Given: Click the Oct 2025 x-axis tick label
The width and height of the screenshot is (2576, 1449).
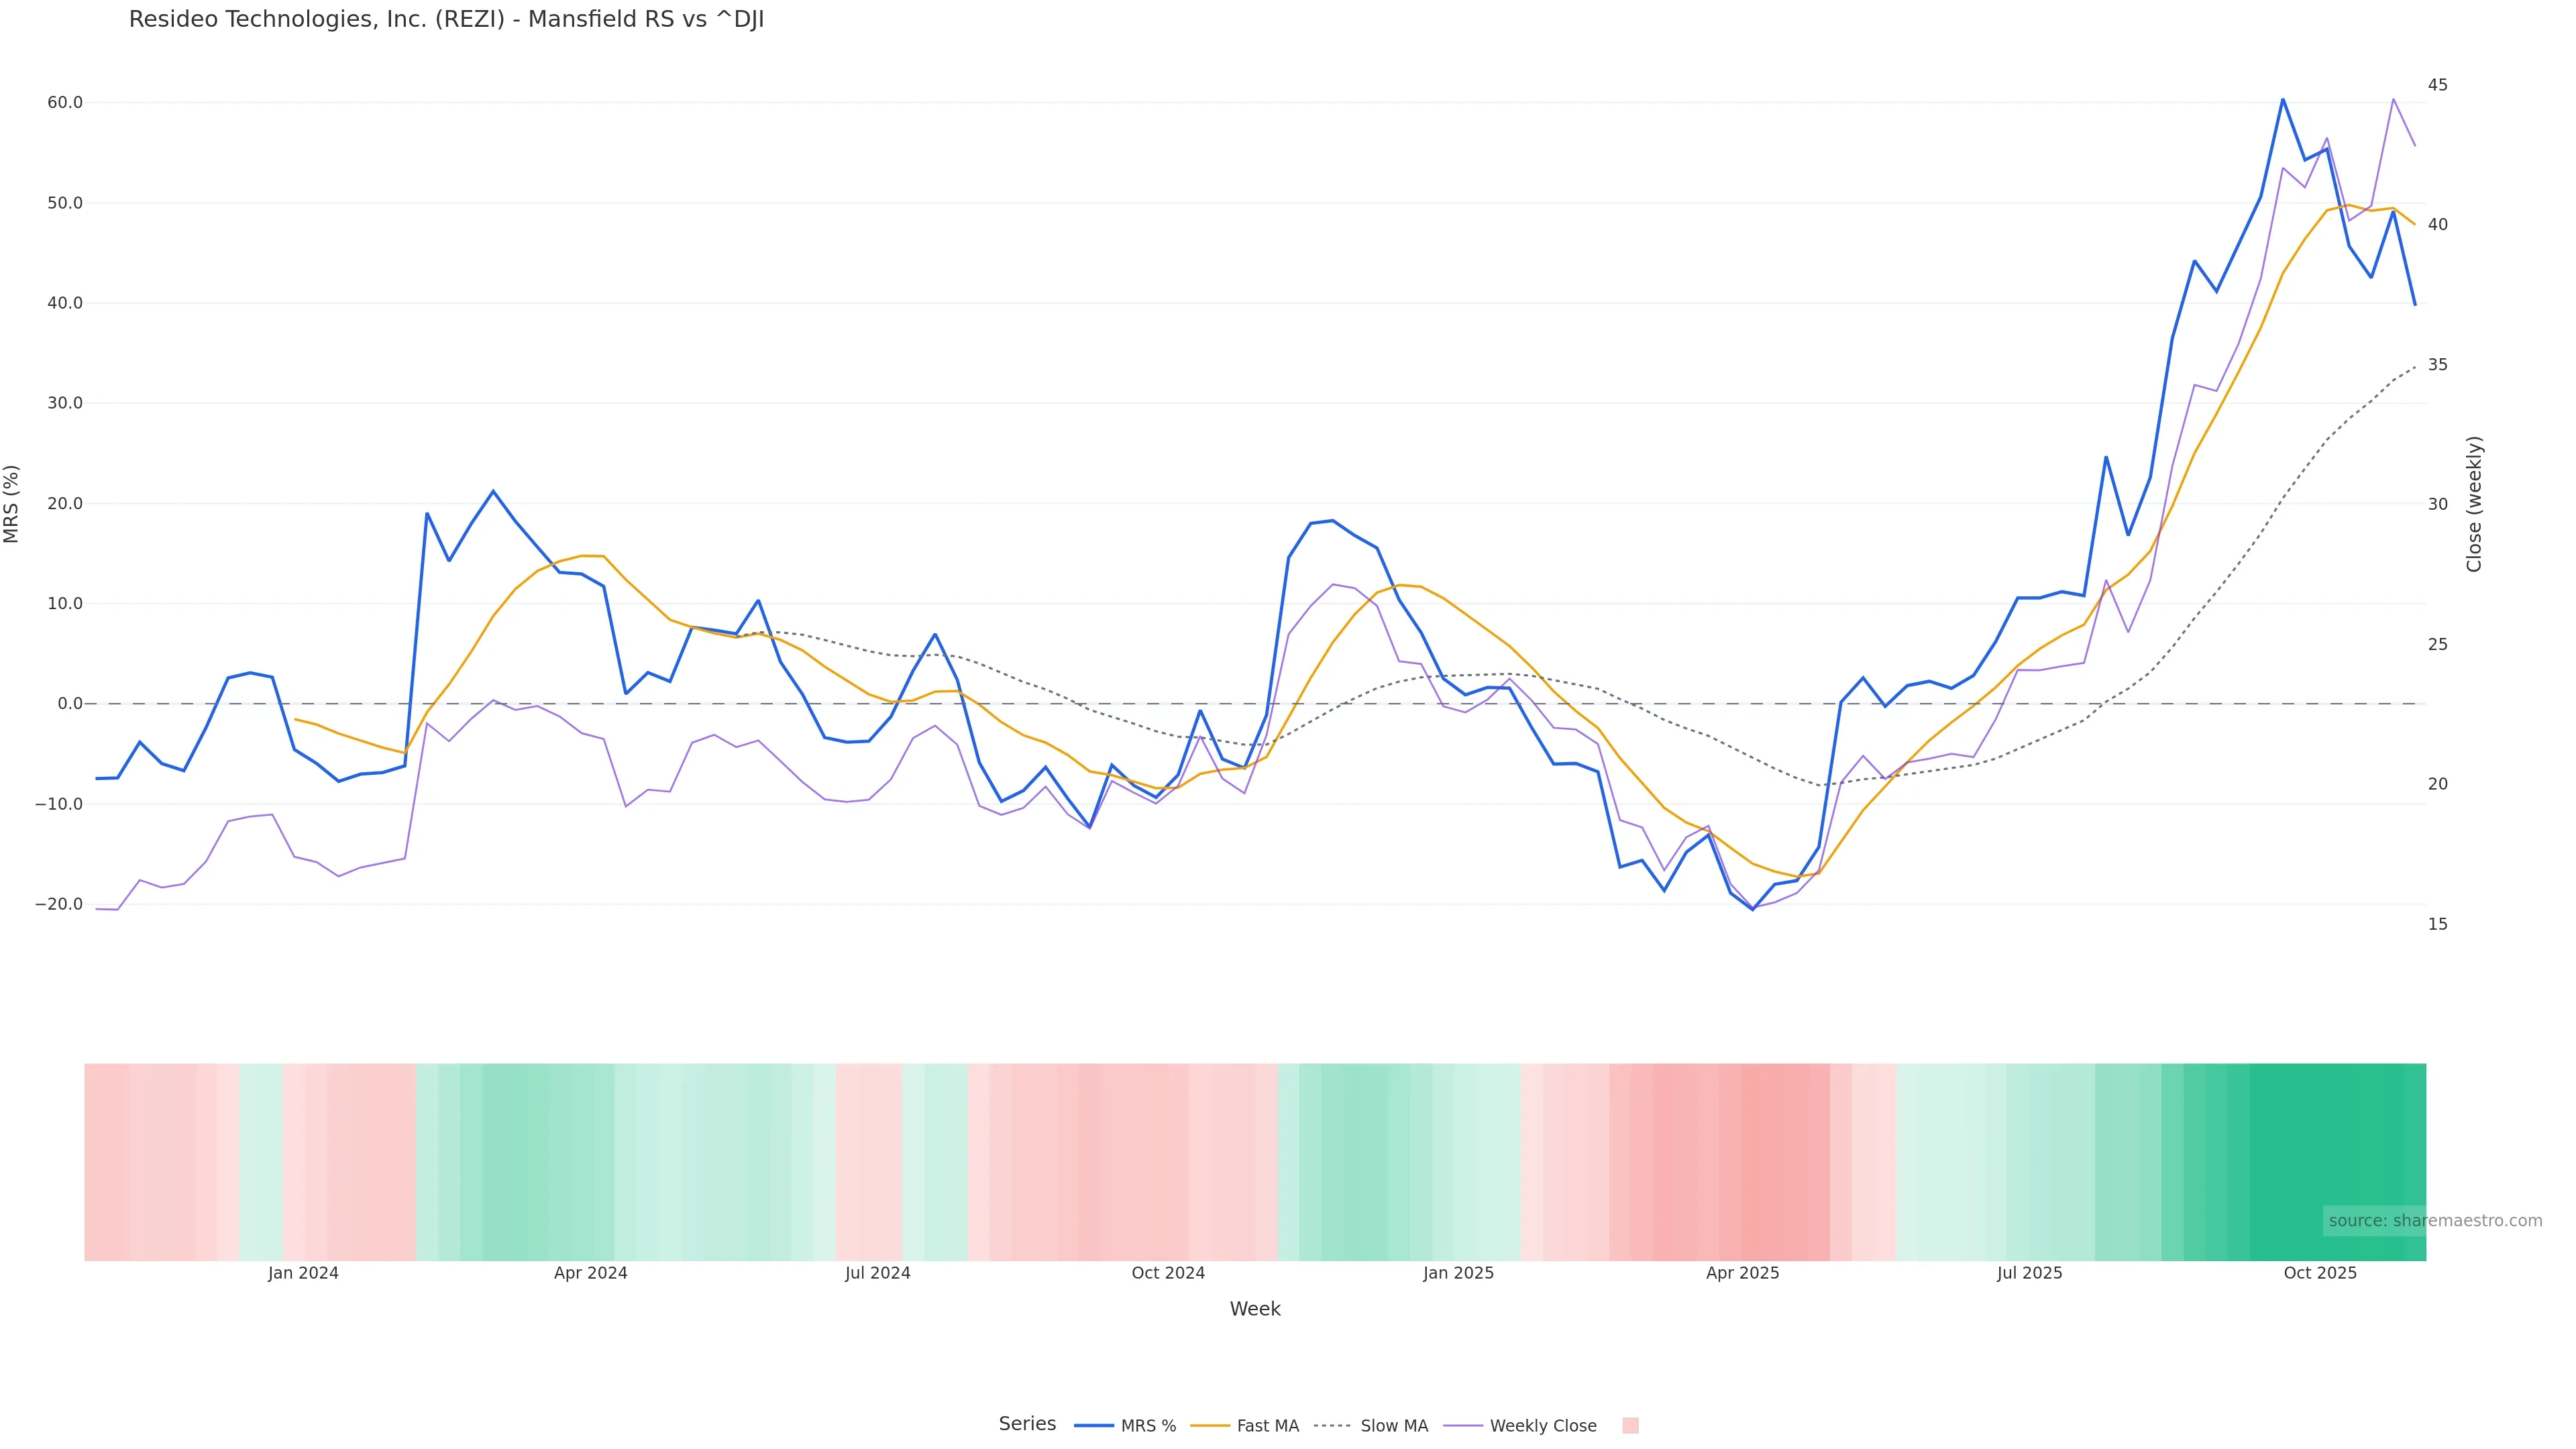Looking at the screenshot, I should tap(2320, 1273).
